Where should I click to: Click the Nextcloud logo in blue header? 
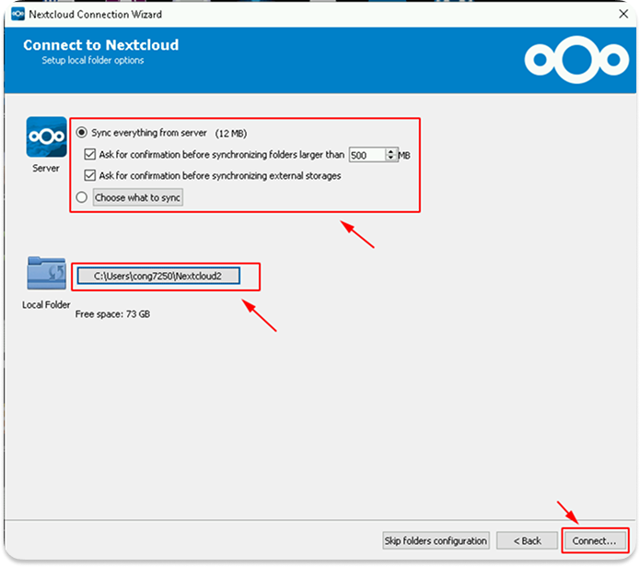pyautogui.click(x=576, y=60)
